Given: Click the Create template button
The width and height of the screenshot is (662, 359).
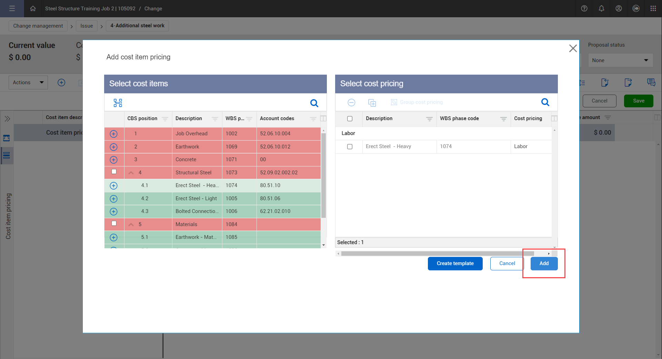Looking at the screenshot, I should point(455,263).
